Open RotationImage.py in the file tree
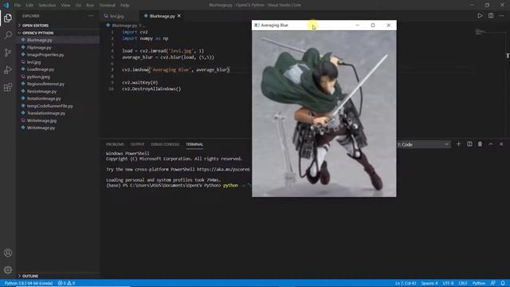510x287 pixels. (44, 99)
